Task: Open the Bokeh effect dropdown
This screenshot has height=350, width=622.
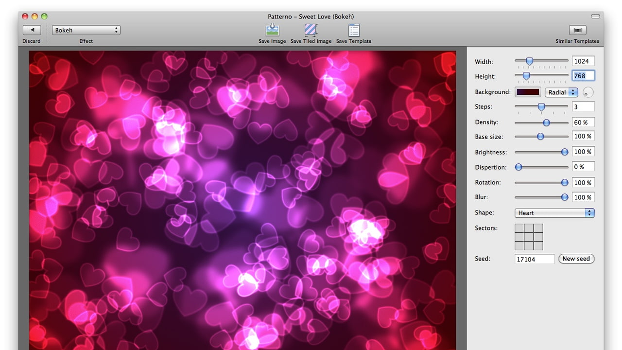Action: [86, 30]
